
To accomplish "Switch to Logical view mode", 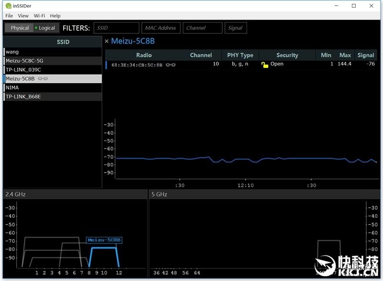I will click(46, 28).
